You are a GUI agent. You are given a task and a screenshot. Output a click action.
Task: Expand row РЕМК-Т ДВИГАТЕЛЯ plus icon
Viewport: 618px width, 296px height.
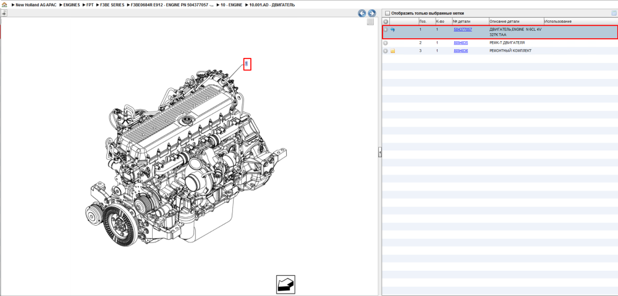[x=386, y=43]
